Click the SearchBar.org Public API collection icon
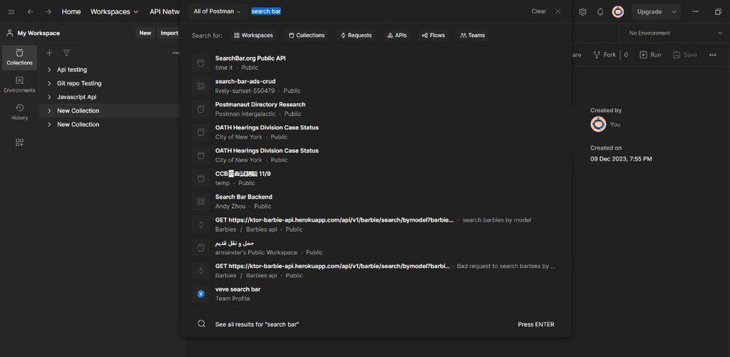Image resolution: width=730 pixels, height=357 pixels. pyautogui.click(x=200, y=63)
